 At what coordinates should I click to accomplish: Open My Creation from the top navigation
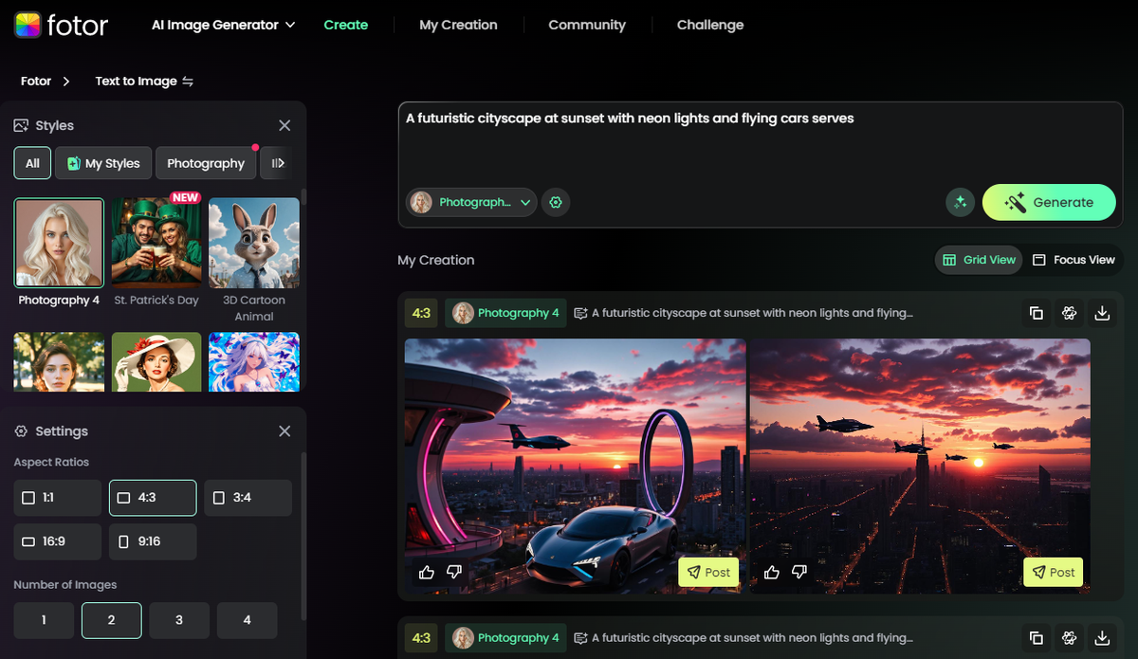pos(458,25)
